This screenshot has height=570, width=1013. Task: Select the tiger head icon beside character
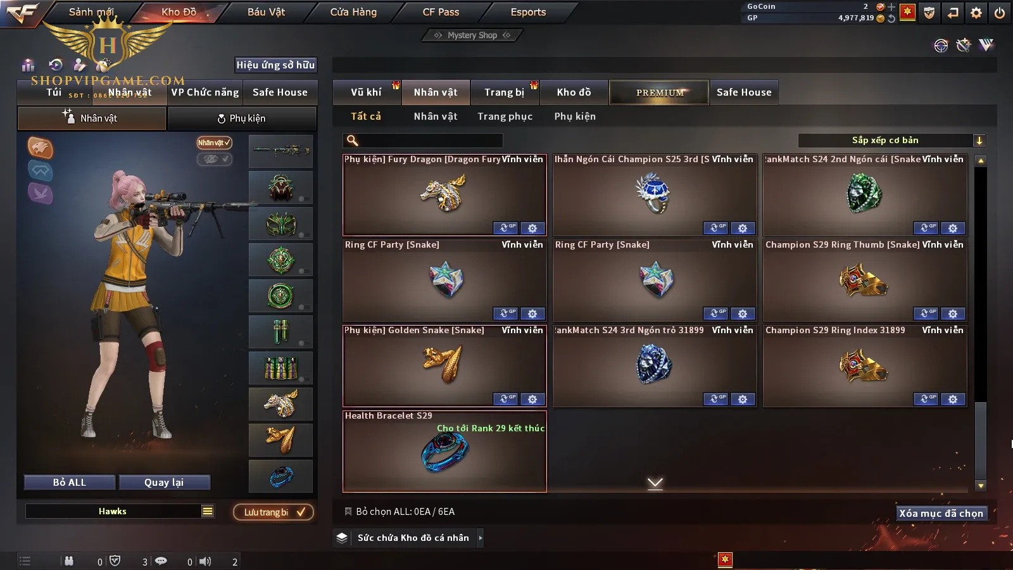pos(40,148)
